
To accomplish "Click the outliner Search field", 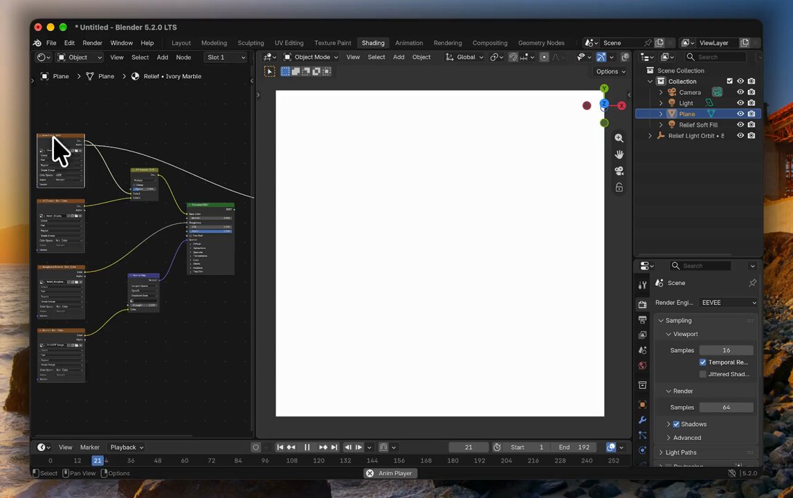I will coord(715,57).
